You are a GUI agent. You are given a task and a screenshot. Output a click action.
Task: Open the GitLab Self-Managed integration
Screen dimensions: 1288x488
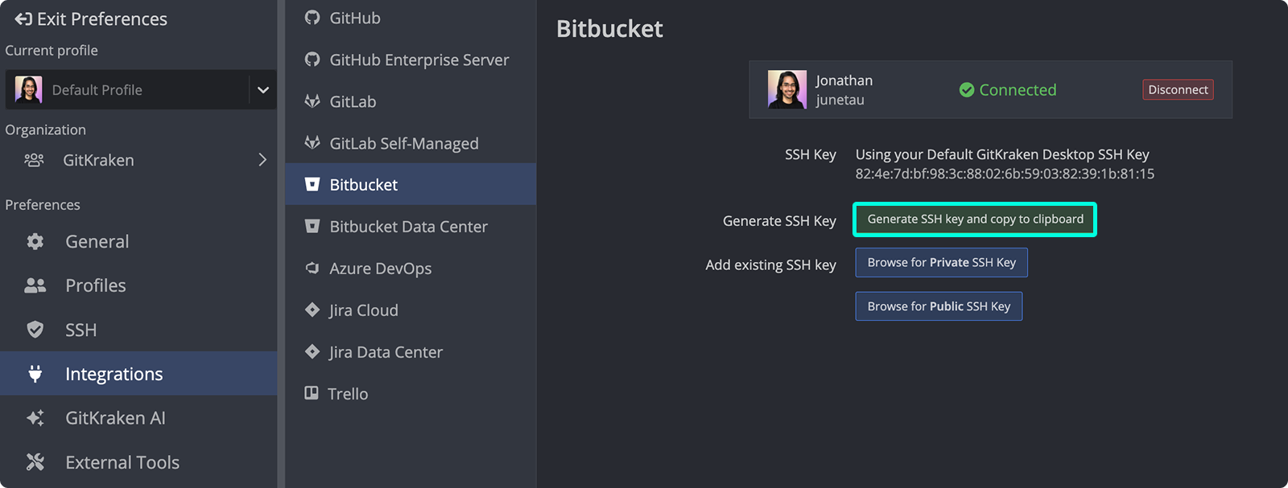click(403, 144)
